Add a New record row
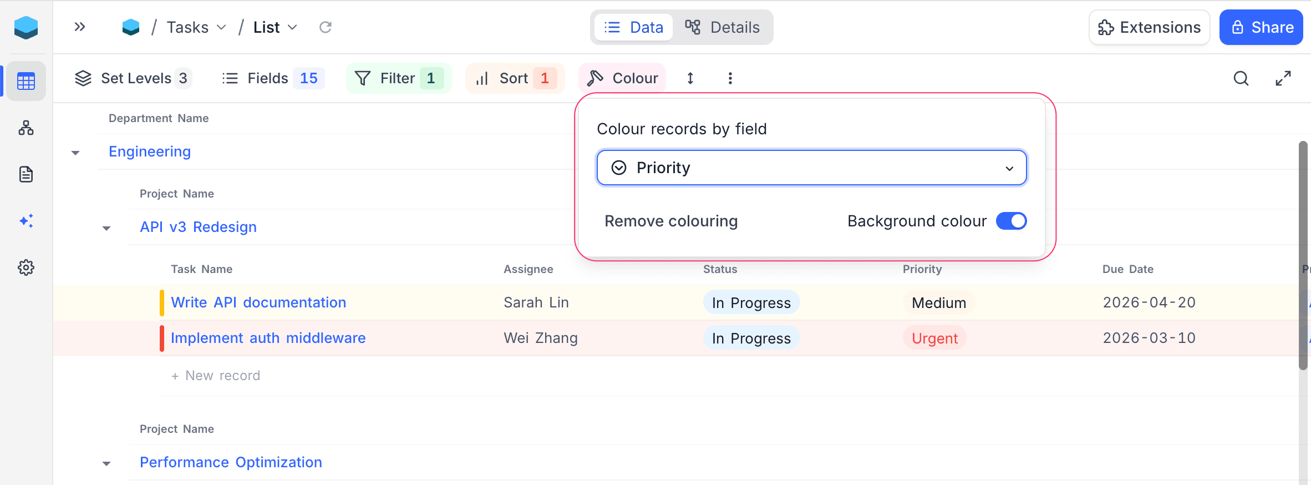Image resolution: width=1311 pixels, height=485 pixels. click(x=216, y=376)
